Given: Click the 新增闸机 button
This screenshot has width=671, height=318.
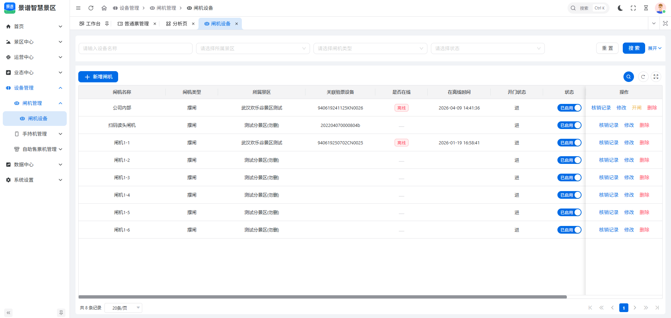Looking at the screenshot, I should point(98,77).
